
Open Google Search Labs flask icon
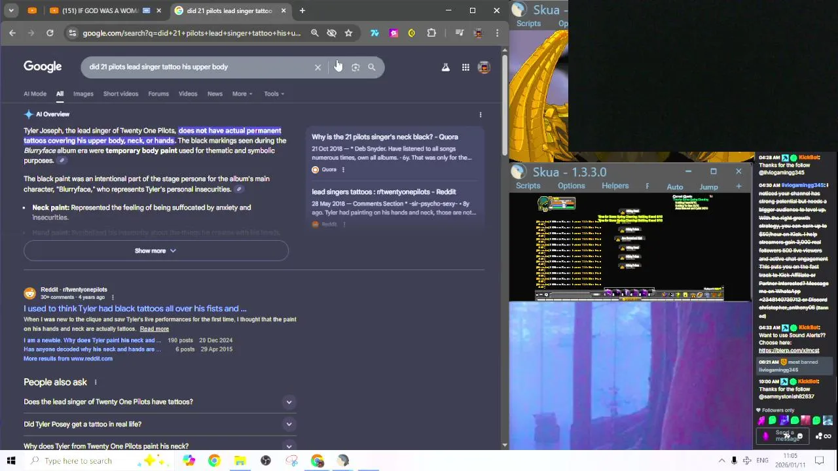click(446, 67)
